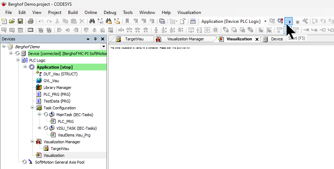The height and width of the screenshot is (169, 334).
Task: Collapse the PLC Logic node
Action: pyautogui.click(x=18, y=60)
